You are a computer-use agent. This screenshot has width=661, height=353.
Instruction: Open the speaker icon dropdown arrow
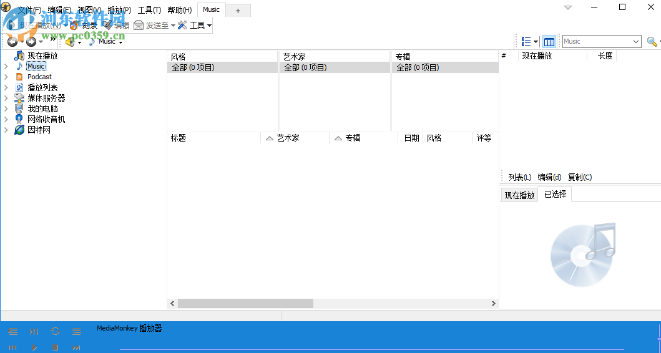tap(79, 42)
